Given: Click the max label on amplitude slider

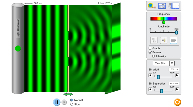Looking at the screenshot, I should 176,29.
